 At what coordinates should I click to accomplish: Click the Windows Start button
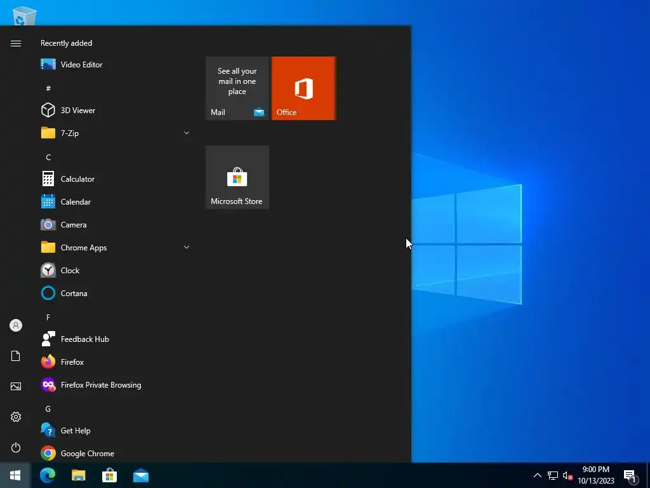point(15,475)
